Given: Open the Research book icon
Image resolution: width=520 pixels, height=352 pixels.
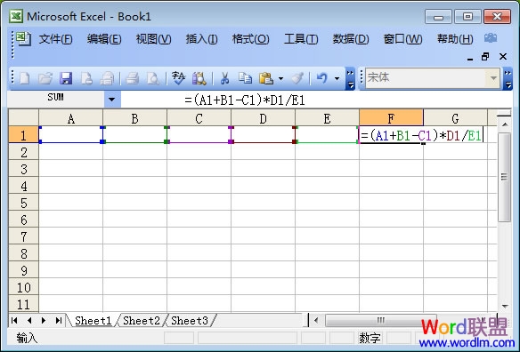Looking at the screenshot, I should coord(199,78).
